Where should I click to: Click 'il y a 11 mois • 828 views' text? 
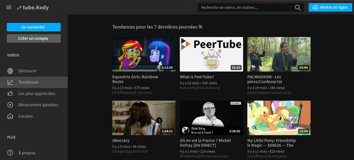coord(266,151)
